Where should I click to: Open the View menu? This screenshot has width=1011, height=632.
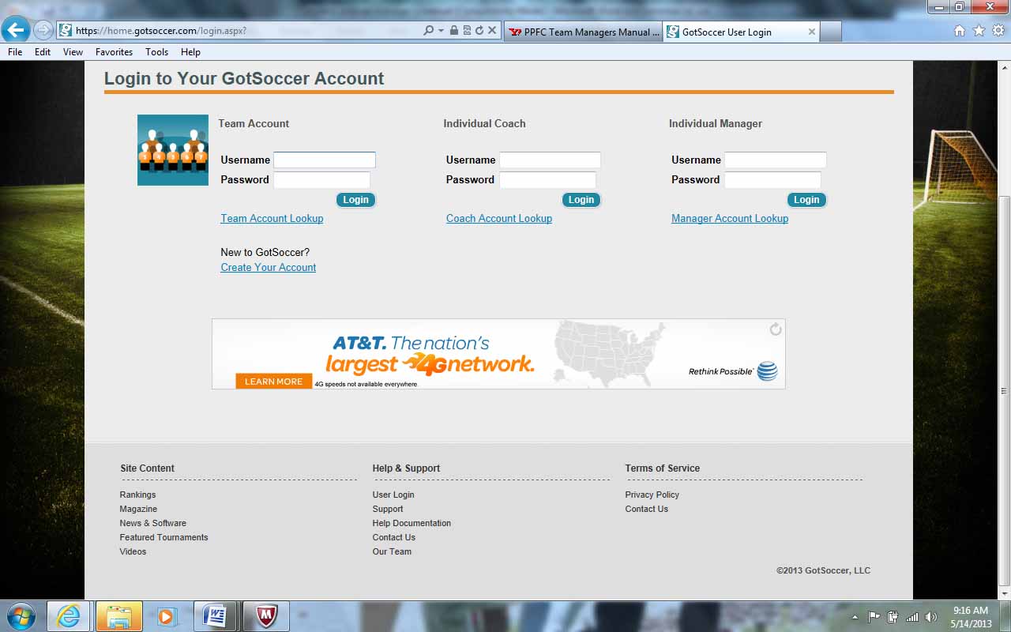[73, 52]
